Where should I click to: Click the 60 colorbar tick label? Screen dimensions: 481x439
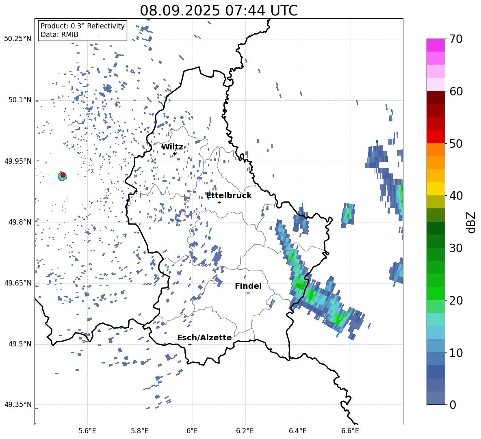(456, 91)
